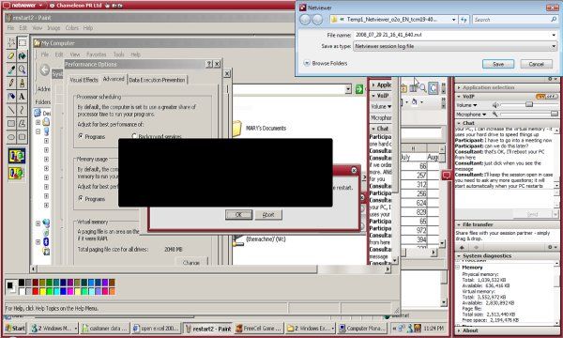This screenshot has width=563, height=338.
Task: Select the Magnifier tool in Paint
Action: tap(23, 69)
